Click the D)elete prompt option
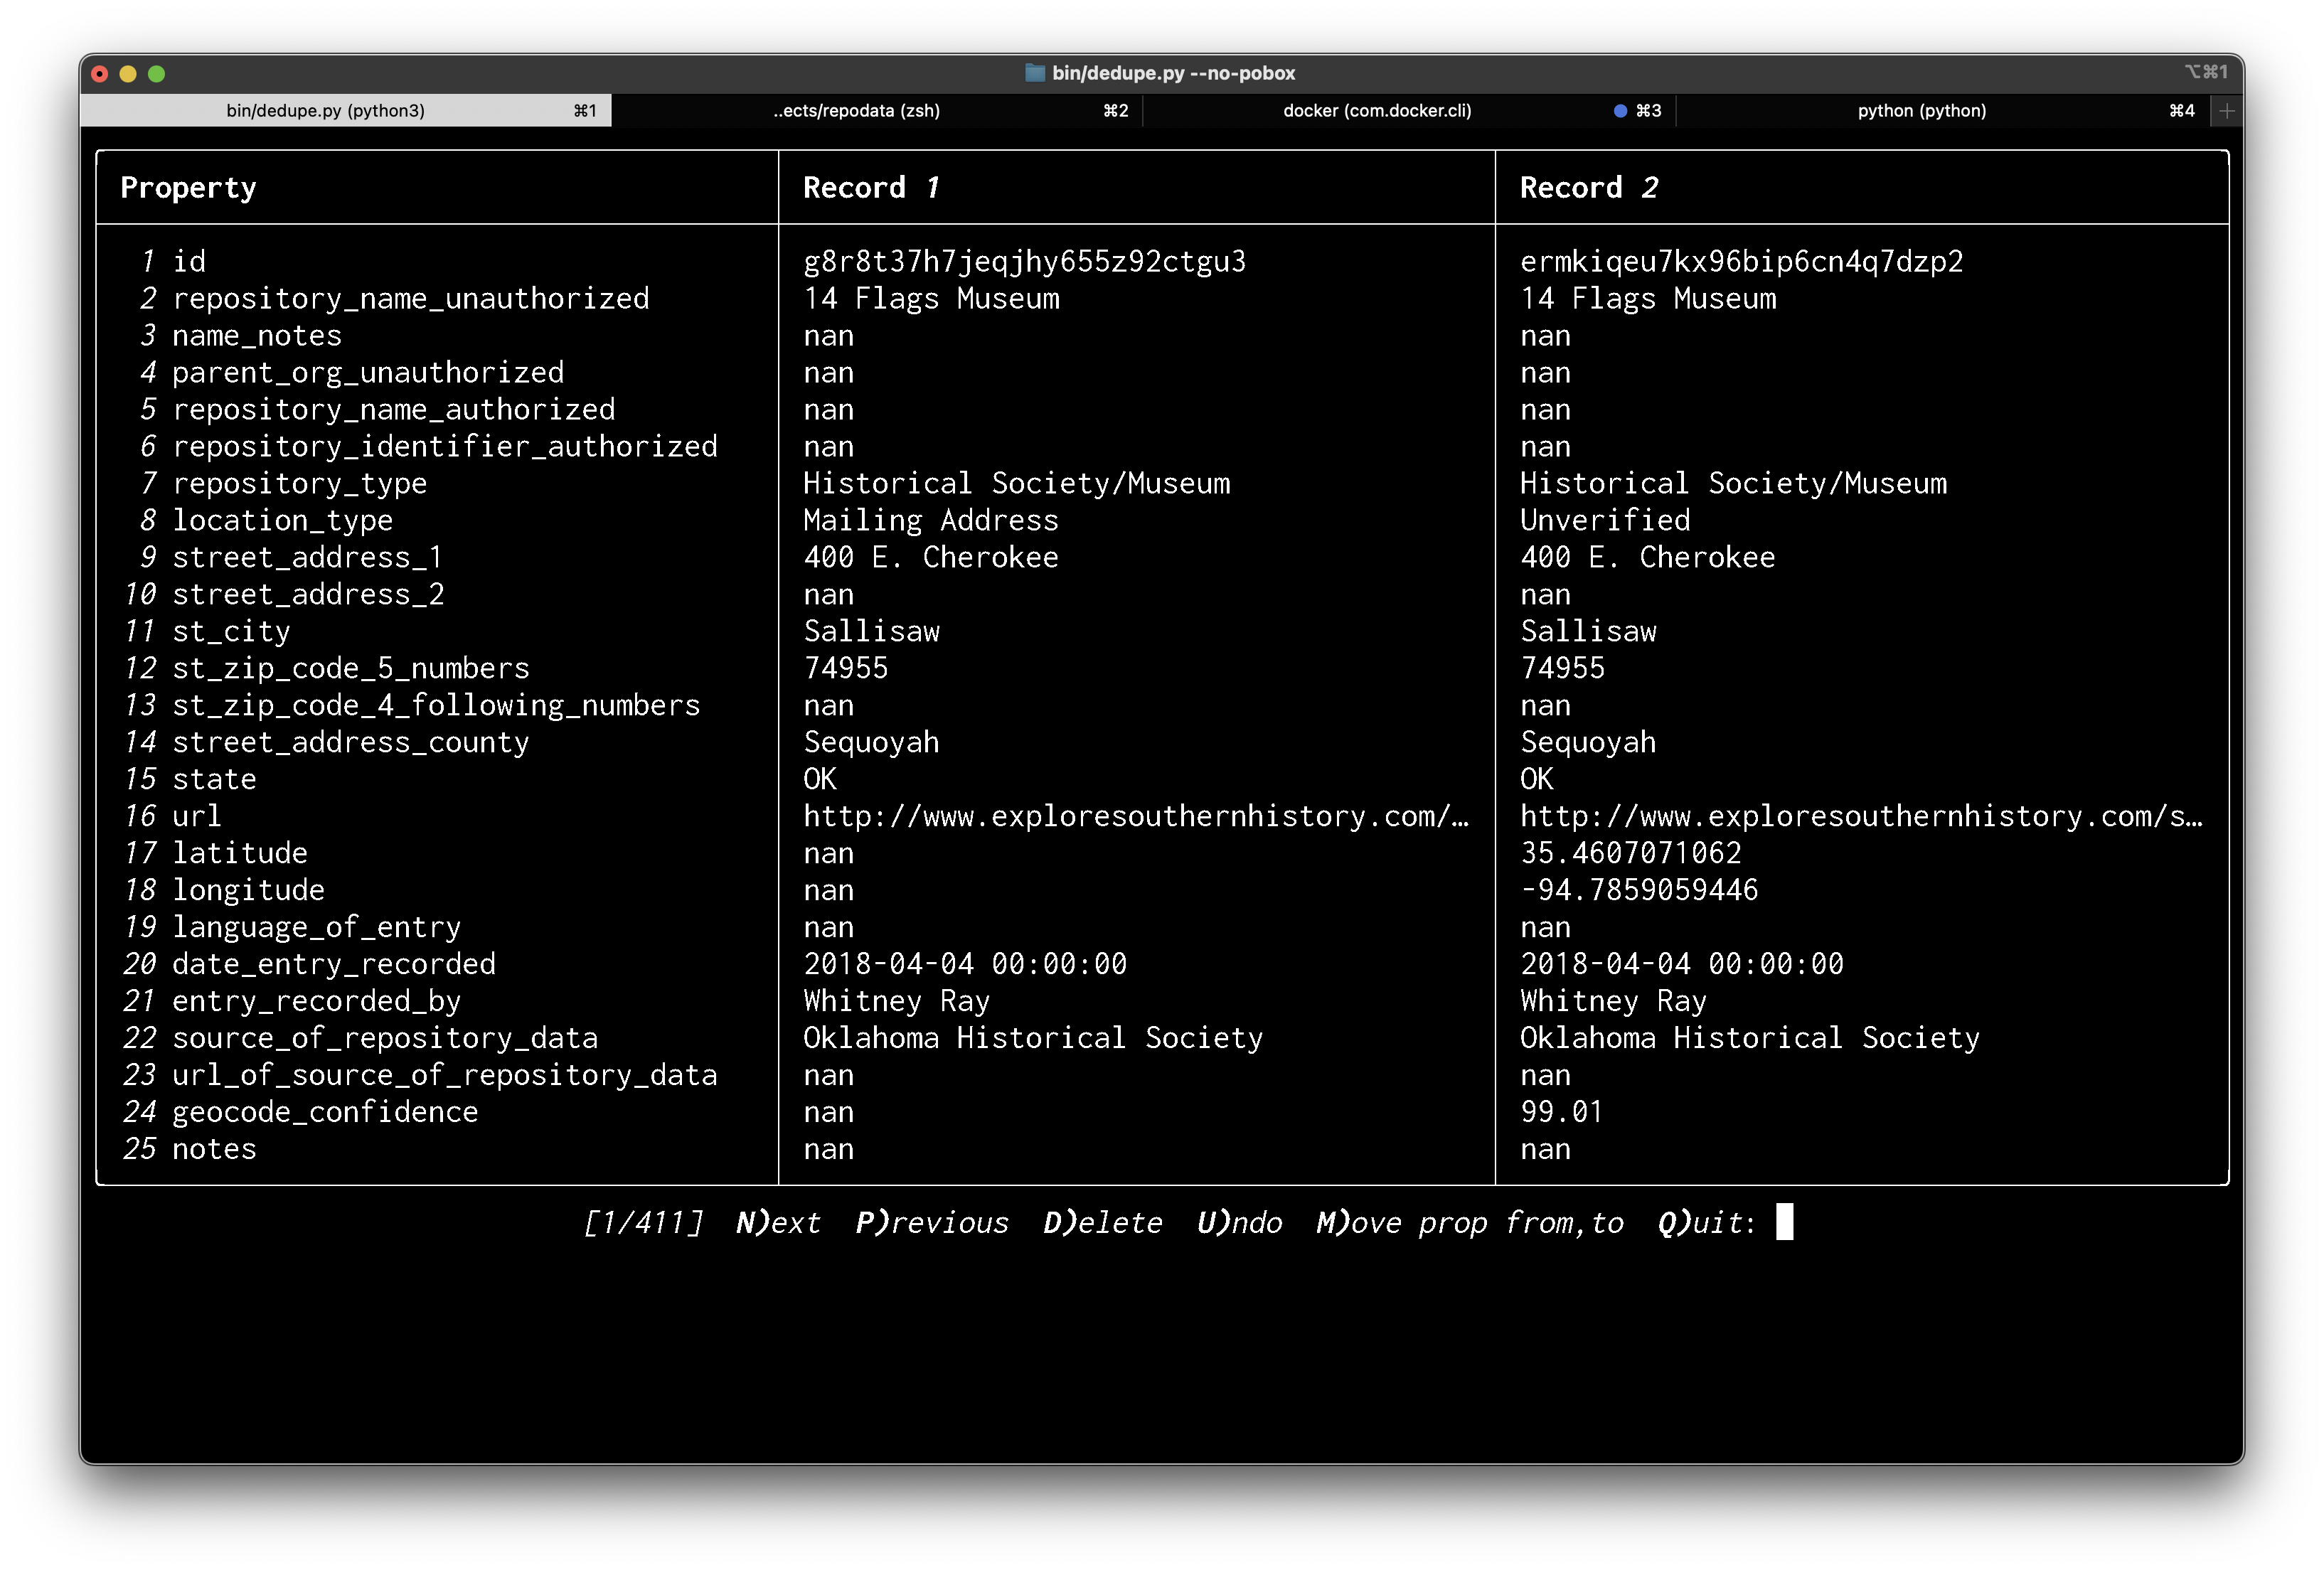2324x1570 pixels. [x=1102, y=1222]
